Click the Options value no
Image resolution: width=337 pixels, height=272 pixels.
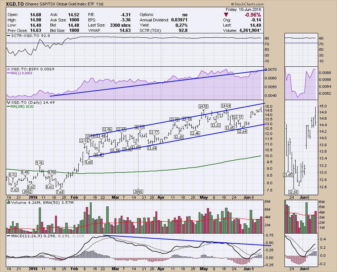click(185, 15)
